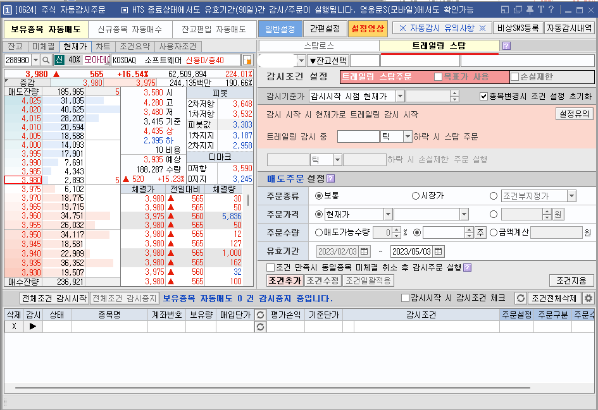This screenshot has height=410, width=598.
Task: Click the 설정유의 button
Action: coord(574,114)
